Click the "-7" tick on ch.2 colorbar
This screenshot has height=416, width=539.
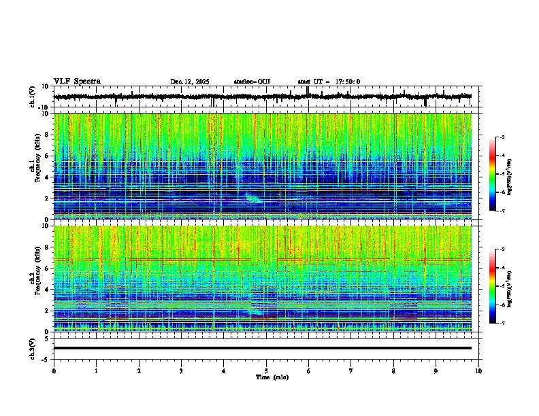tap(502, 323)
